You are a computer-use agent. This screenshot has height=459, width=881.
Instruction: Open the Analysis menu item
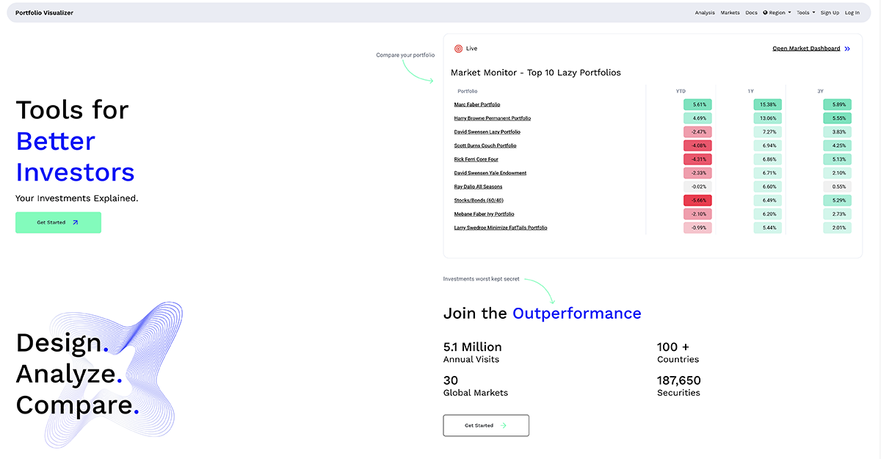coord(705,12)
